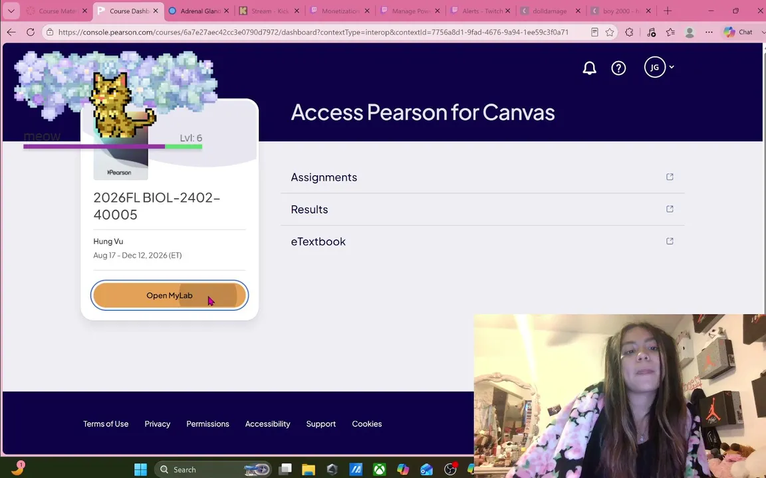The width and height of the screenshot is (766, 478).
Task: Open the Xbox app on the taskbar
Action: coord(379,469)
